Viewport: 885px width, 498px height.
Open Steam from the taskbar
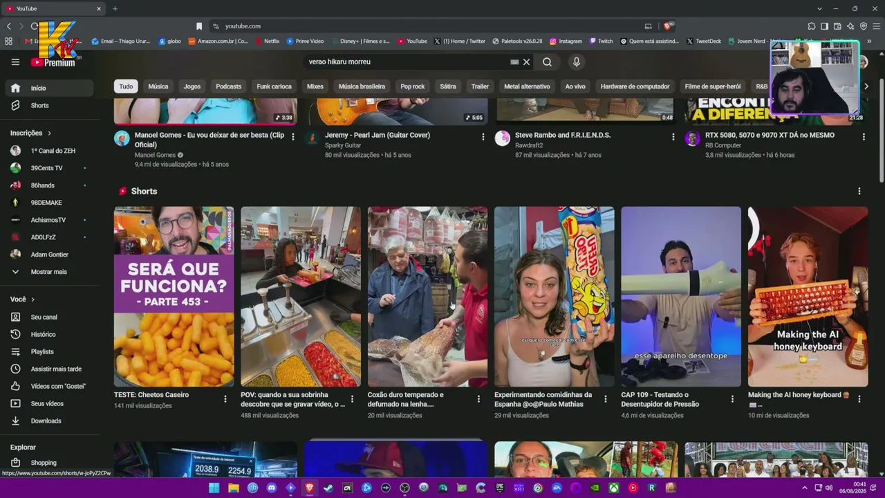tap(328, 488)
